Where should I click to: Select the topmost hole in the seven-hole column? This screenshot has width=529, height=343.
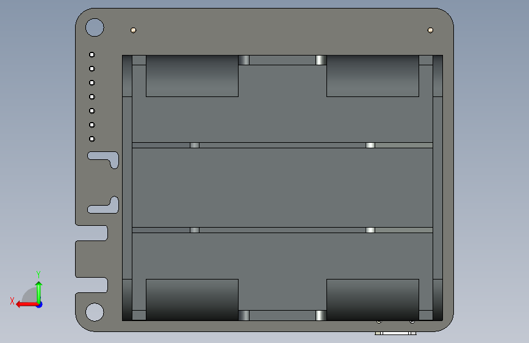92,55
